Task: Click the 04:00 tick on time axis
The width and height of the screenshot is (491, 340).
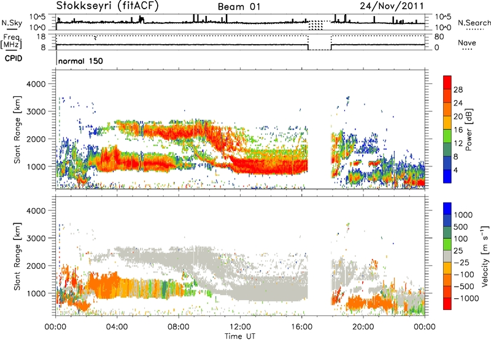Action: (x=117, y=326)
